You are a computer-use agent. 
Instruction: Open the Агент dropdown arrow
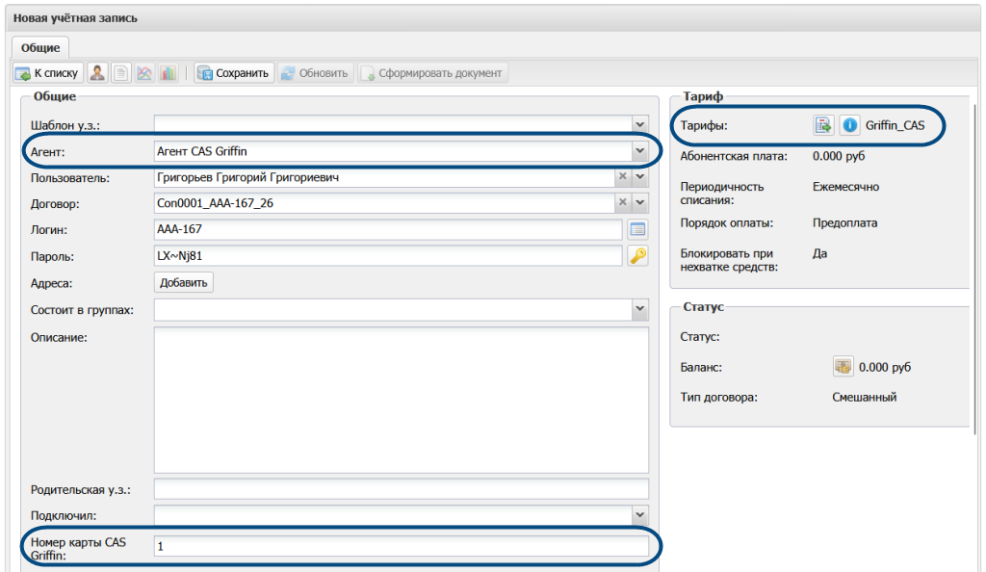639,151
